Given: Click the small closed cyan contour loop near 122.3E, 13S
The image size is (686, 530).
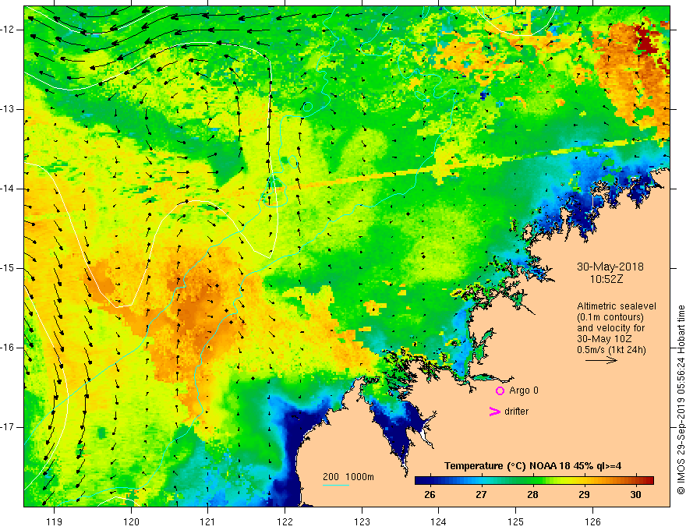Looking at the screenshot, I should tap(308, 106).
